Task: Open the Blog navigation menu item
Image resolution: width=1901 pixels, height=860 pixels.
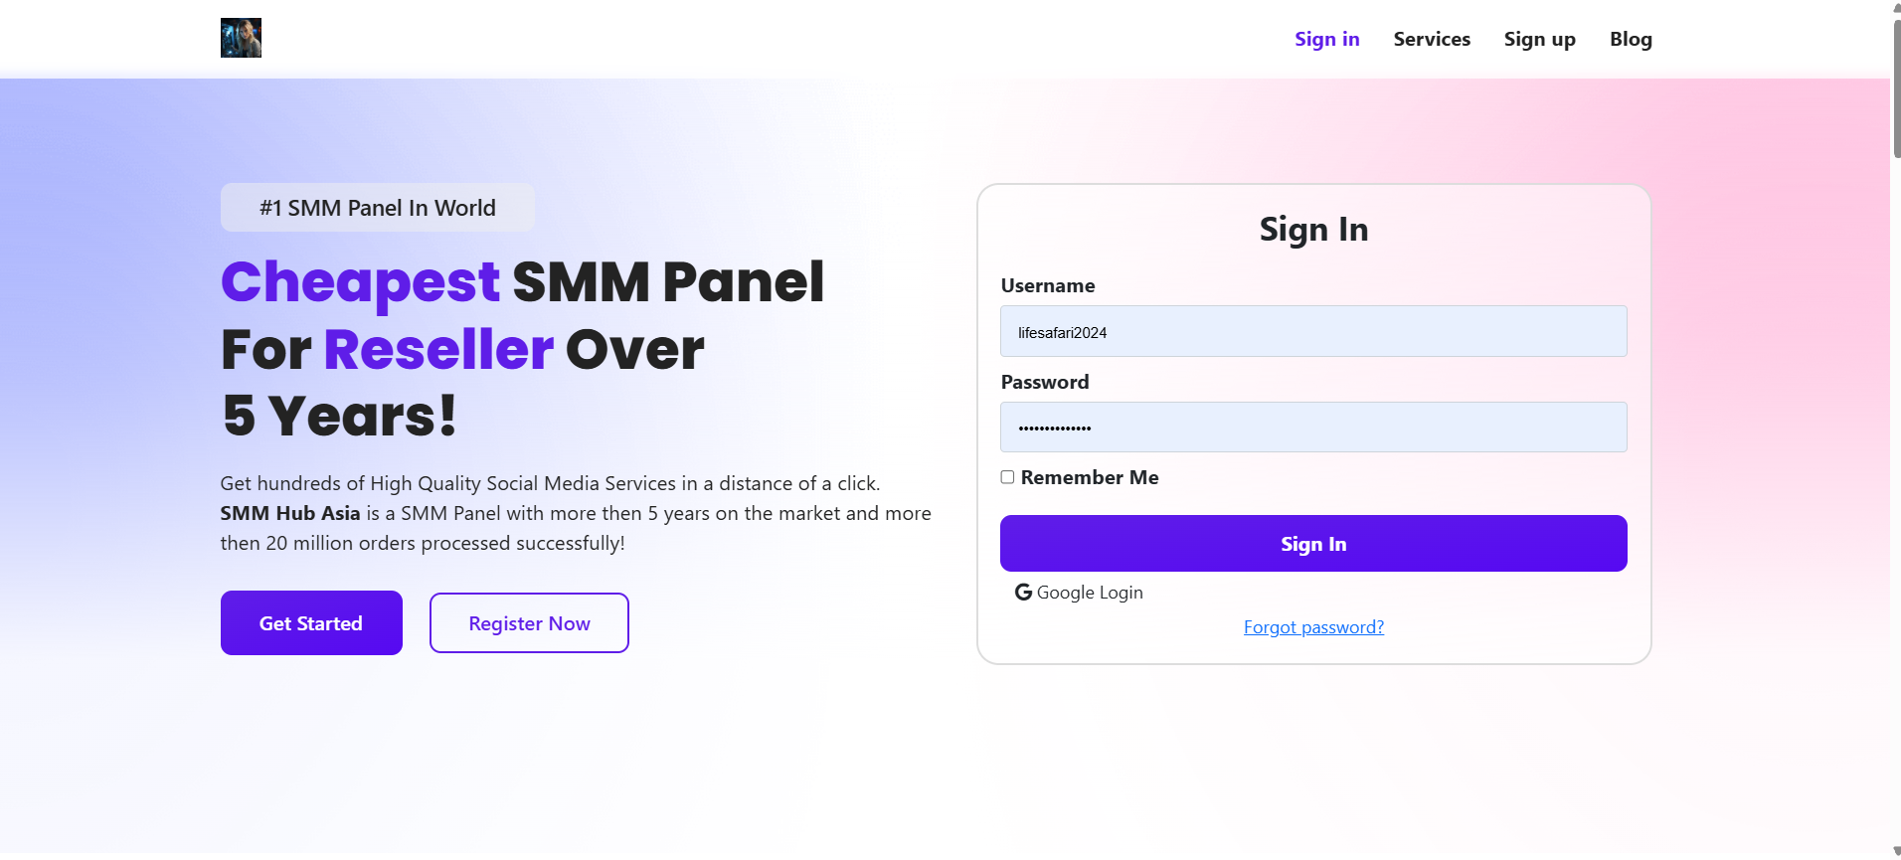Action: (1630, 39)
